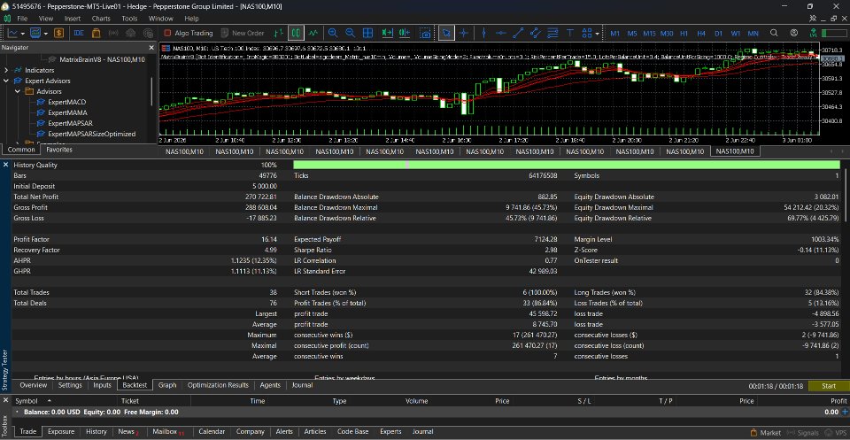
Task: Open the Optimization Results tab
Action: [x=218, y=385]
